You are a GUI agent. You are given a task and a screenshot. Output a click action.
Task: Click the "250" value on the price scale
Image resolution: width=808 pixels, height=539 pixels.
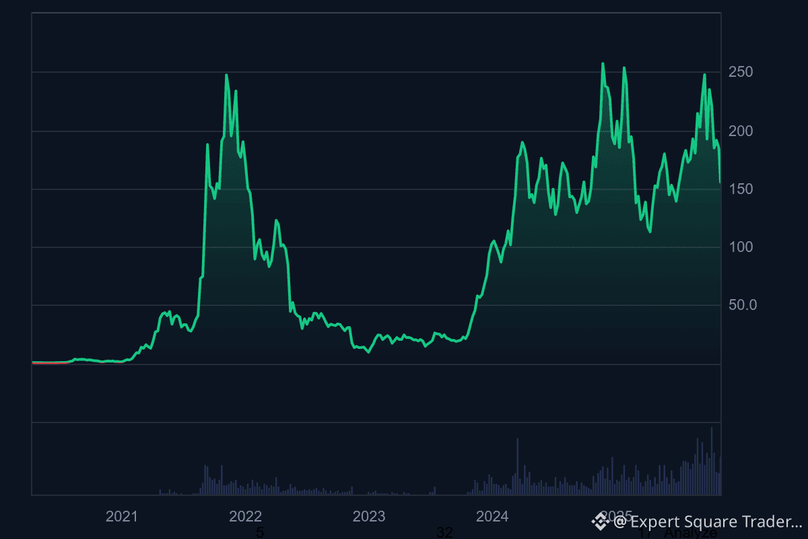(x=741, y=73)
